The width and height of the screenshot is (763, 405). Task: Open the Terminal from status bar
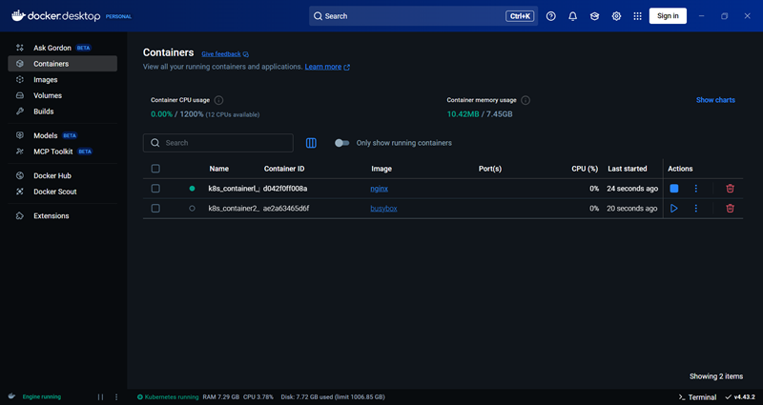[x=697, y=397]
